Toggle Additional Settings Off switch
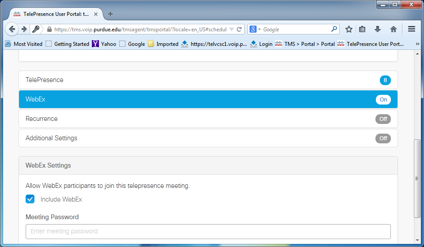The width and height of the screenshot is (424, 247). click(383, 138)
